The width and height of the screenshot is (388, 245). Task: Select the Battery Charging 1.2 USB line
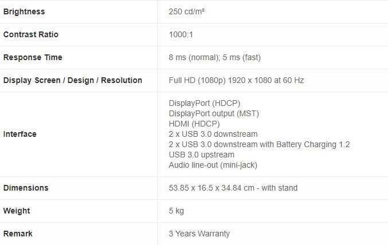tap(259, 144)
